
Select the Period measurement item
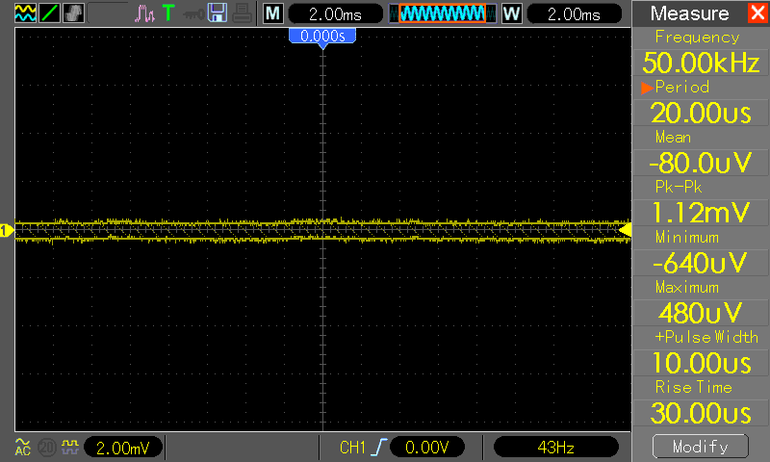[681, 87]
